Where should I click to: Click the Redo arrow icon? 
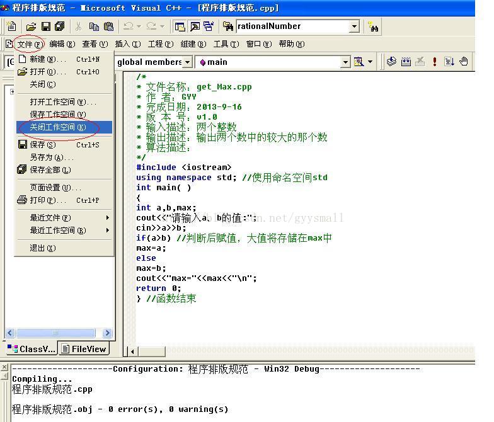pyautogui.click(x=151, y=26)
